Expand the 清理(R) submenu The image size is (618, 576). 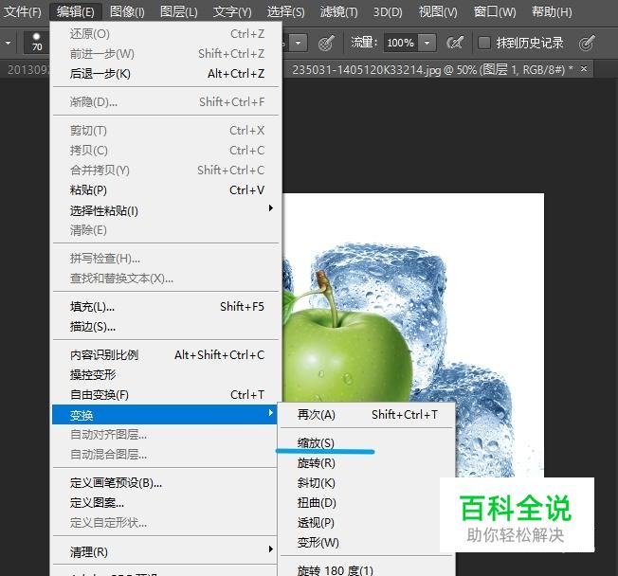165,551
